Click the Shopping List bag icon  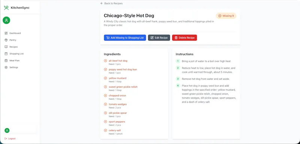[x=6, y=54]
